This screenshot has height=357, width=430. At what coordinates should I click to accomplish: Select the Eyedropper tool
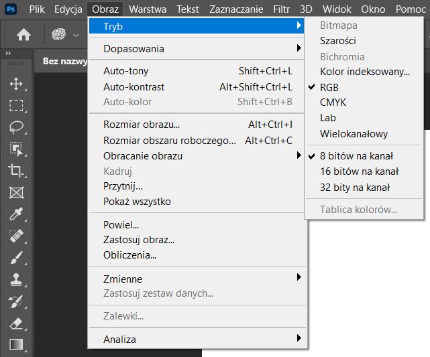pos(16,214)
